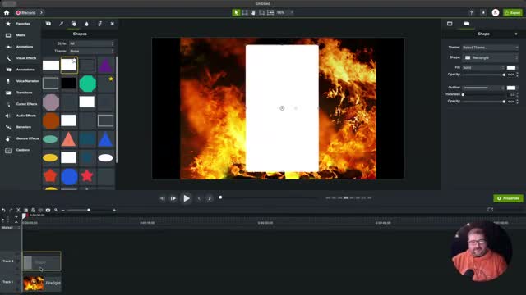Select the green octagon shape
This screenshot has height=295, width=526.
click(87, 84)
